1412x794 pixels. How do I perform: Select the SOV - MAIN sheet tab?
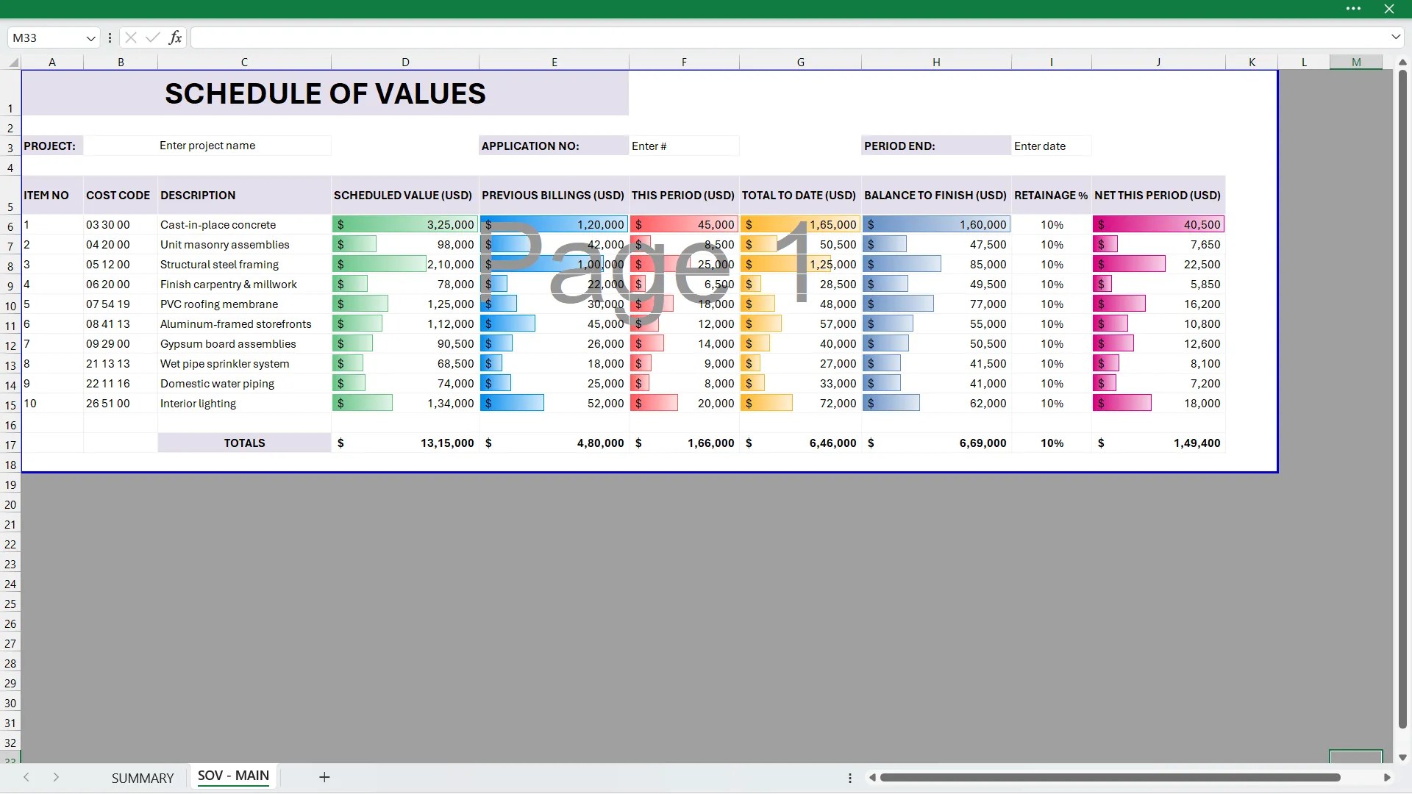(233, 776)
